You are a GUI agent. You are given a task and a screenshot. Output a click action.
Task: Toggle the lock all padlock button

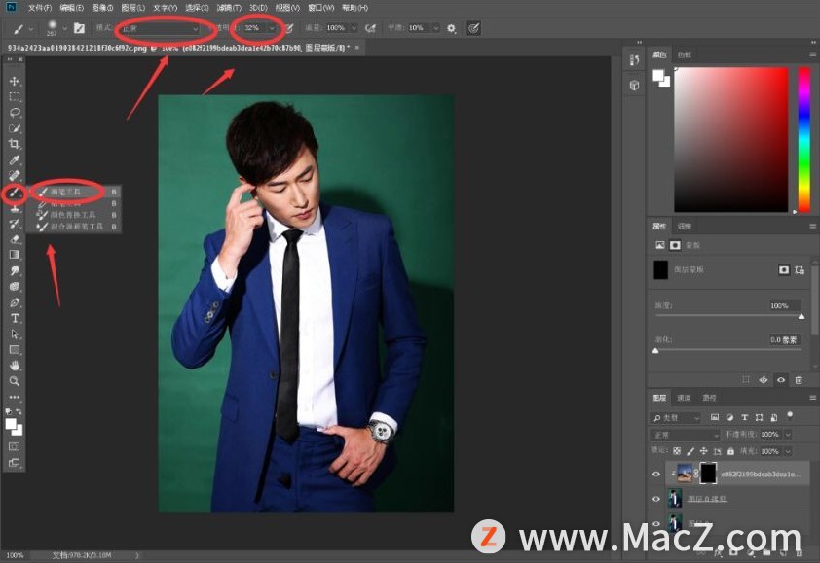(730, 451)
